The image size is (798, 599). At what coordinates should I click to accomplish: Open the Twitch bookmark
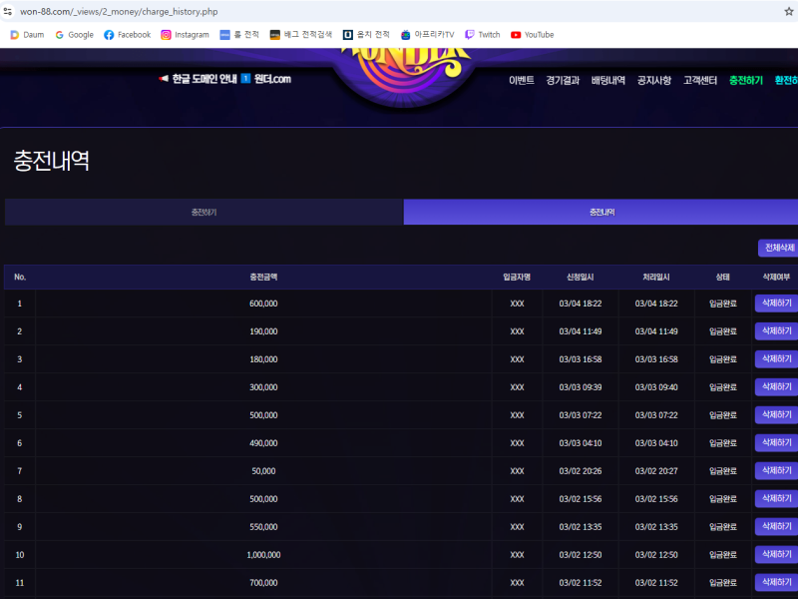[x=483, y=35]
